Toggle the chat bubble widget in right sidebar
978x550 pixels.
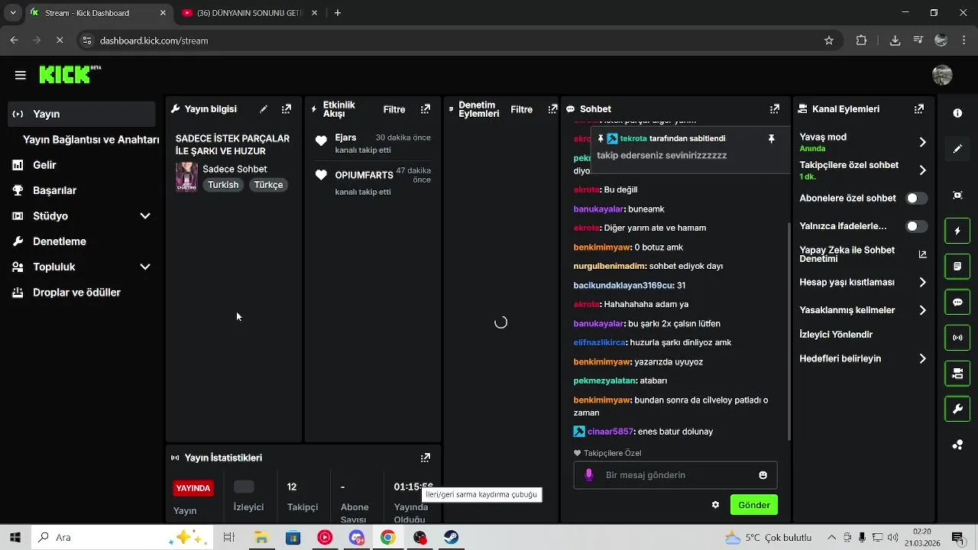pos(957,302)
